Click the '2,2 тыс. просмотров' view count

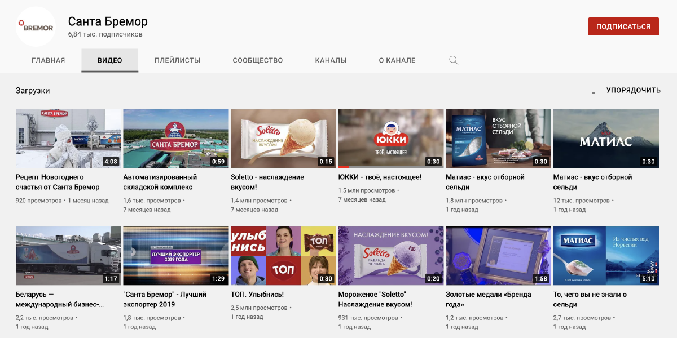pyautogui.click(x=45, y=318)
